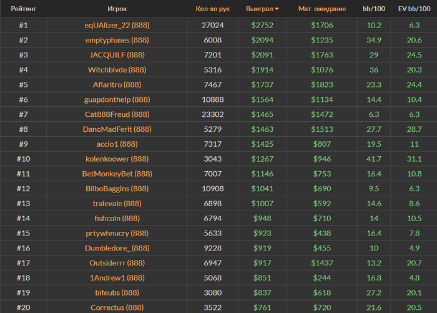Viewport: 437px width, 313px height.
Task: Select expectation value $244
Action: [322, 278]
